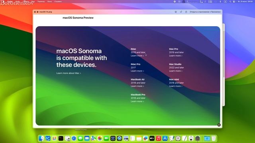
Task: Click the rotate icon in Quick Look toolbar
Action: (x=181, y=12)
